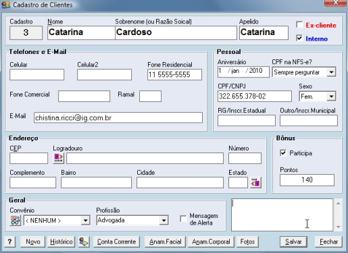Open the Histórico button
This screenshot has width=348, height=253.
[61, 242]
